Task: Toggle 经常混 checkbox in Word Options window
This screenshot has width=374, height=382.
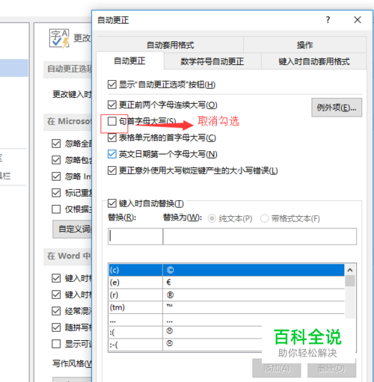Action: click(x=56, y=311)
